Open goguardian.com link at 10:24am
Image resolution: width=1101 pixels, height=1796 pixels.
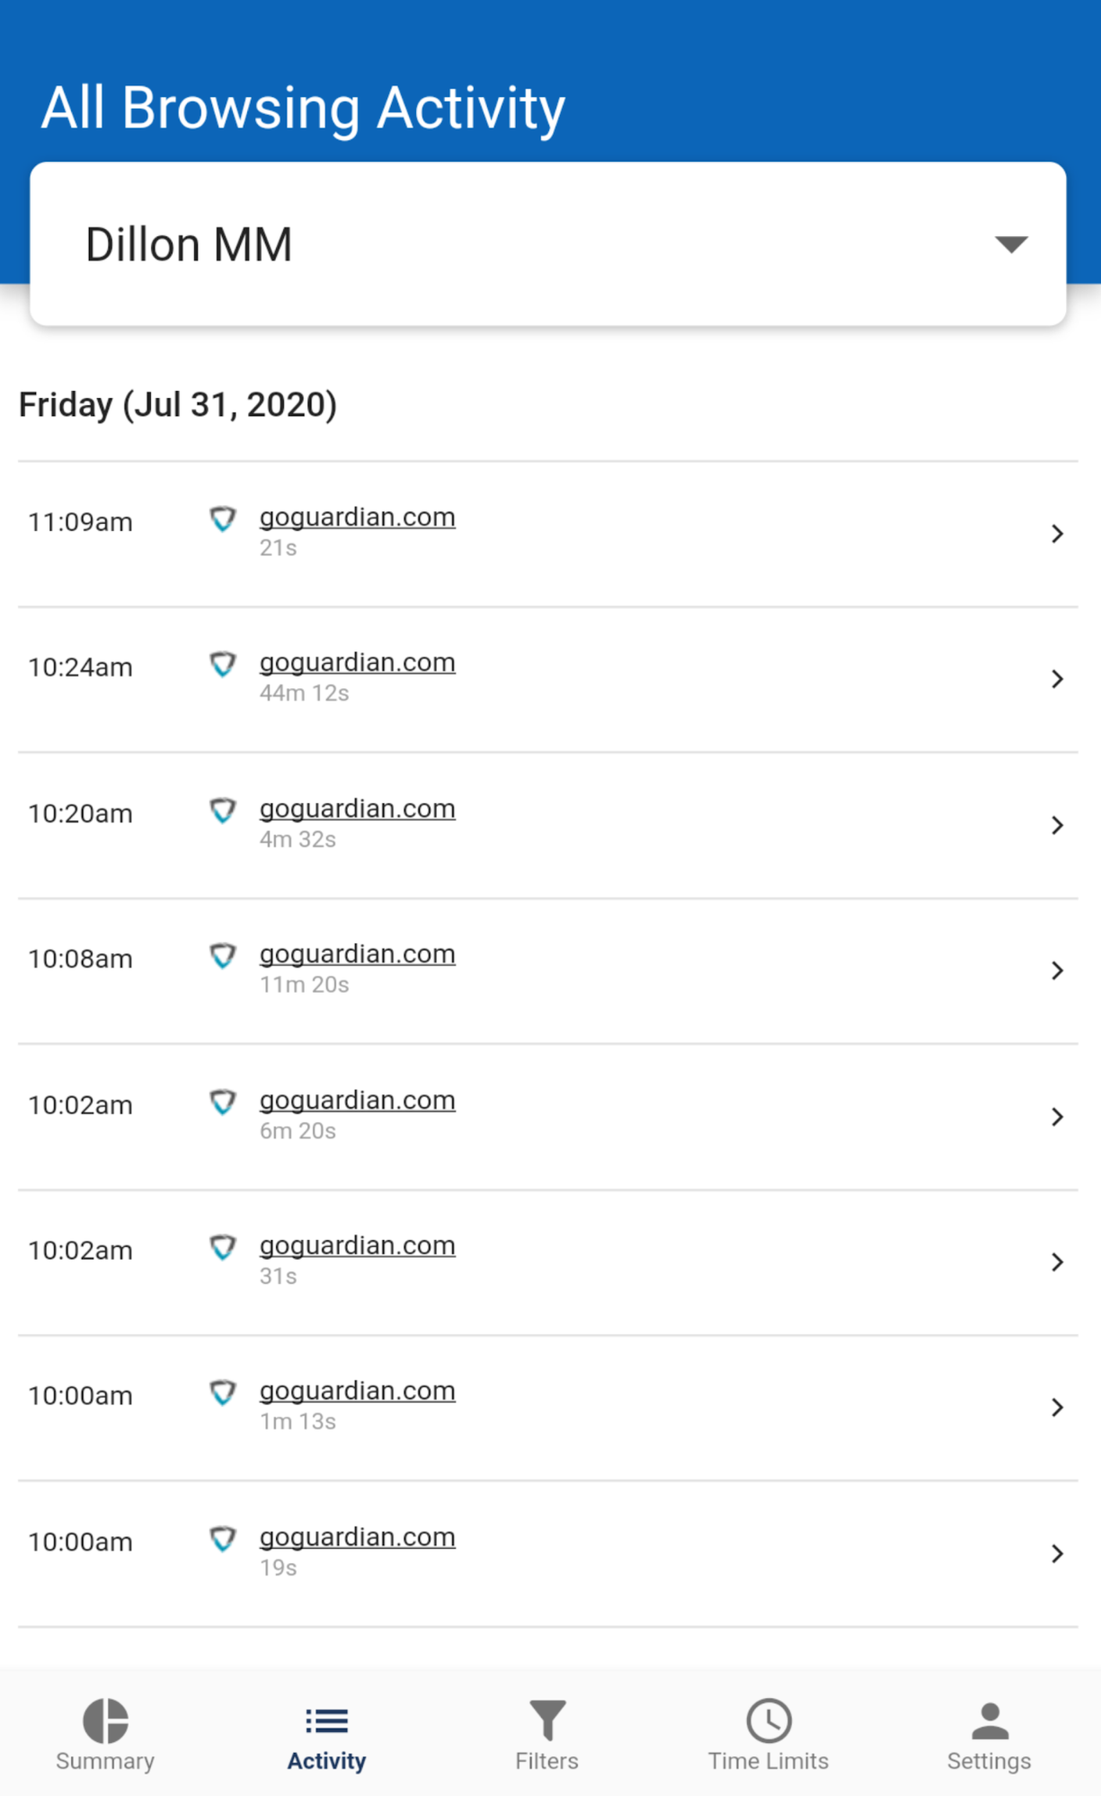click(357, 663)
